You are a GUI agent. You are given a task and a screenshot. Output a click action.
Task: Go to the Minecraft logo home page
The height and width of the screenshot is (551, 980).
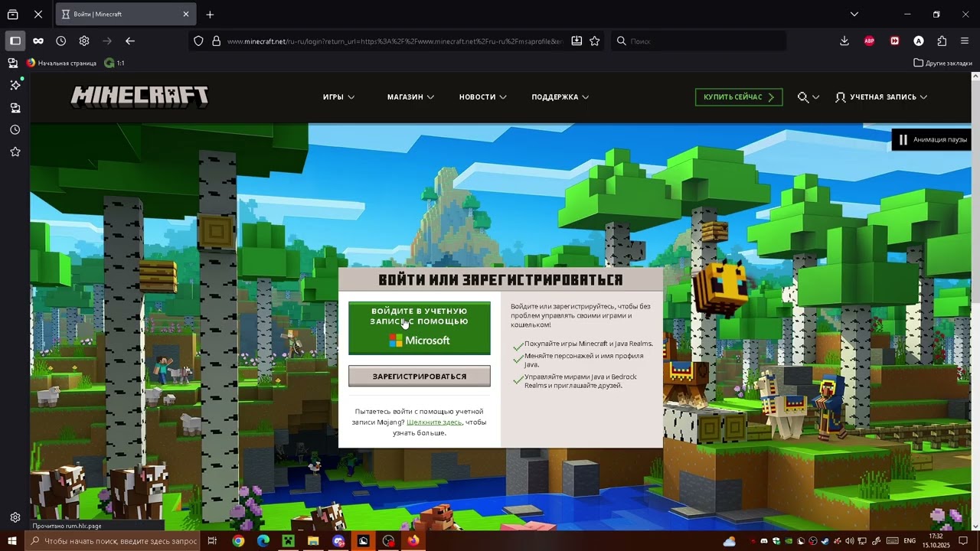(x=139, y=96)
